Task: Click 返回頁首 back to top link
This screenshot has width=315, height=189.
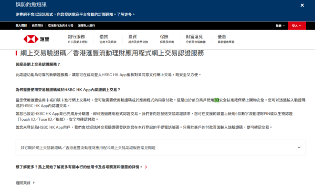Action: (x=23, y=183)
